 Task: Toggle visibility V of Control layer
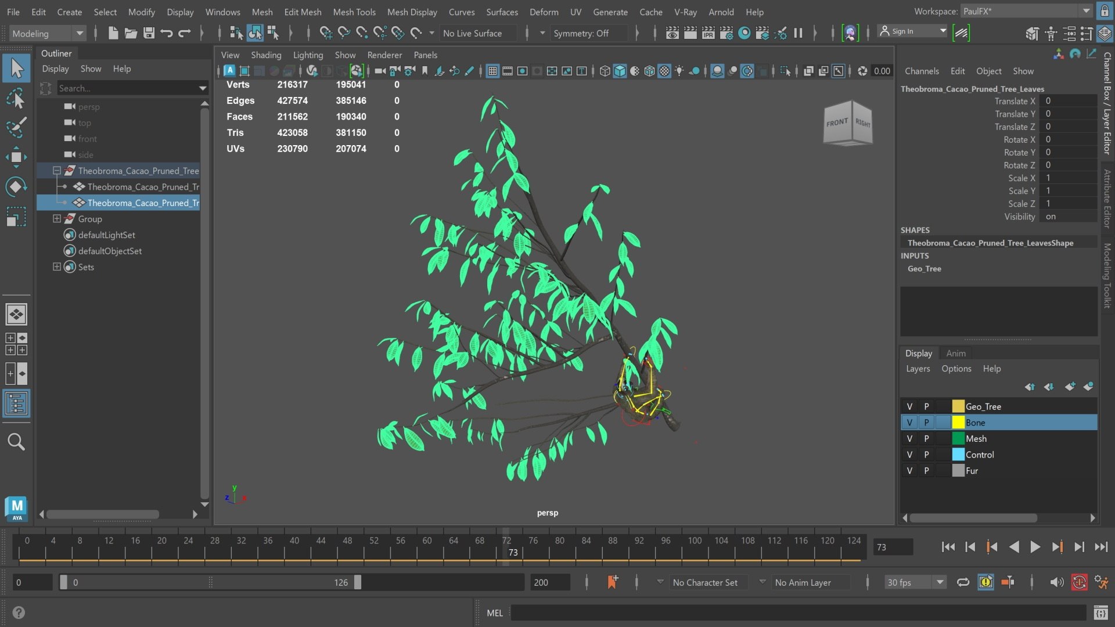pyautogui.click(x=909, y=455)
